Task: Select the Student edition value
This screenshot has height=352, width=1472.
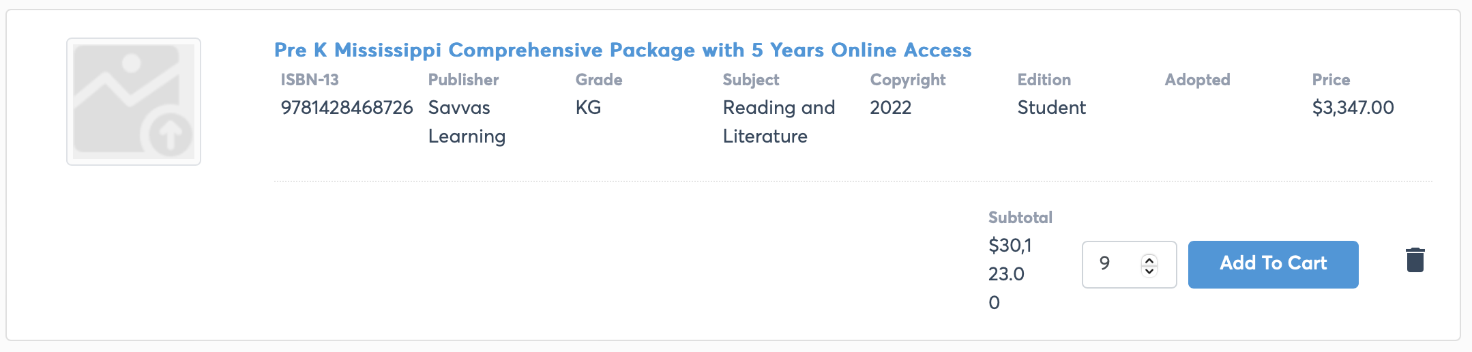Action: pyautogui.click(x=1051, y=108)
